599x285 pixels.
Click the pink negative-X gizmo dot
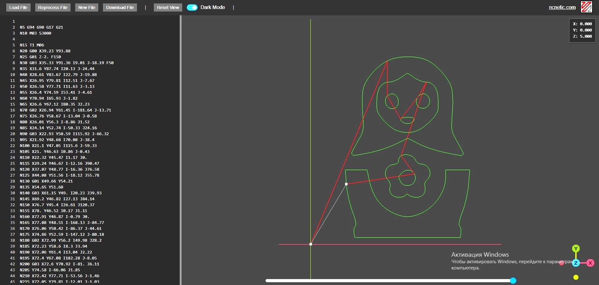(x=562, y=263)
